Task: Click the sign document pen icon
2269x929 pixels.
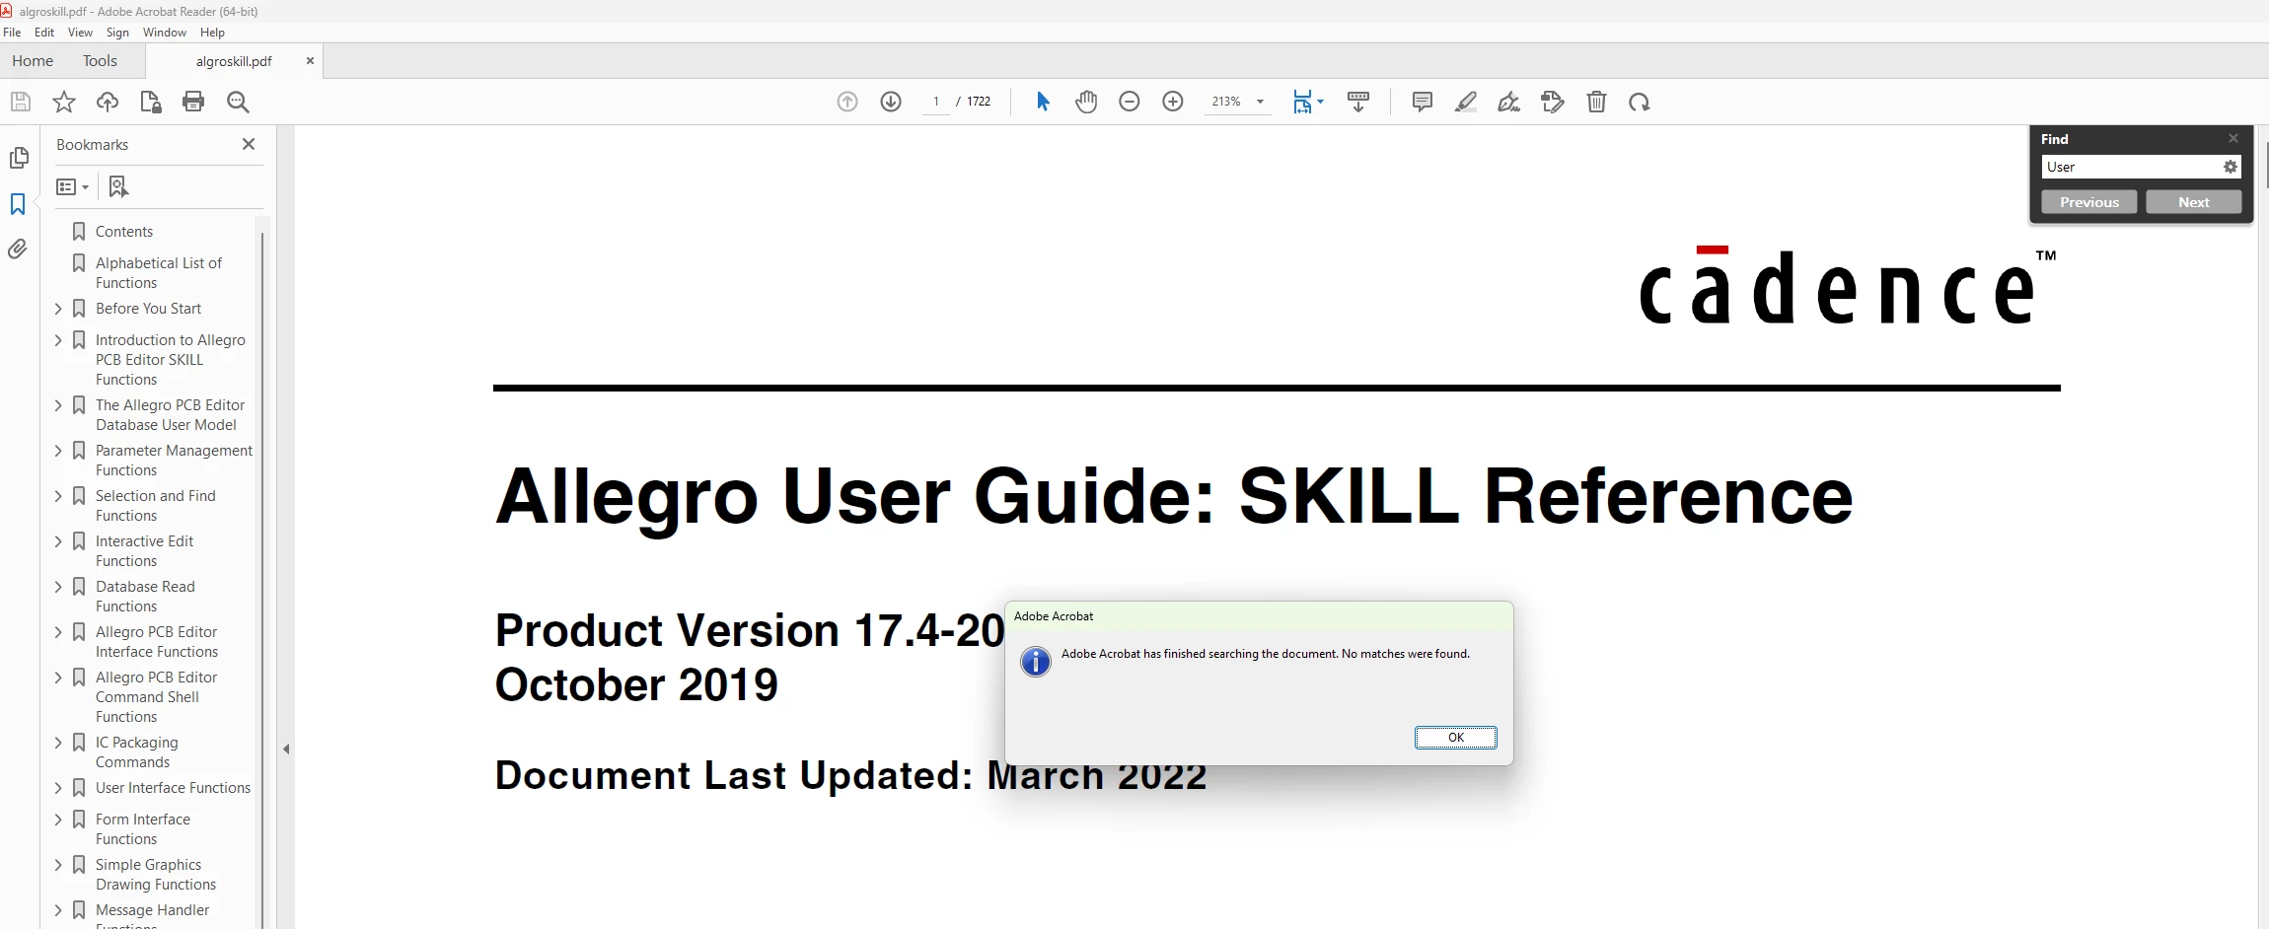Action: click(1509, 102)
